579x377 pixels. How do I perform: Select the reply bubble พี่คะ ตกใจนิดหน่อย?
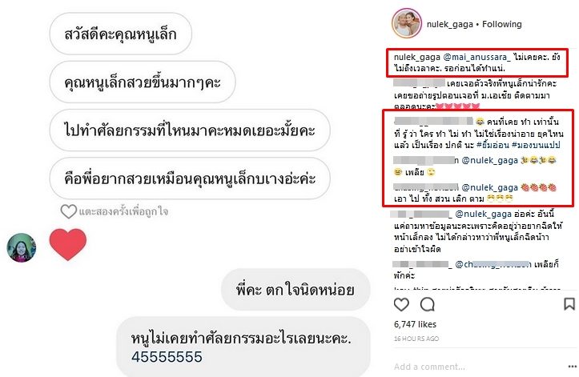pyautogui.click(x=295, y=290)
